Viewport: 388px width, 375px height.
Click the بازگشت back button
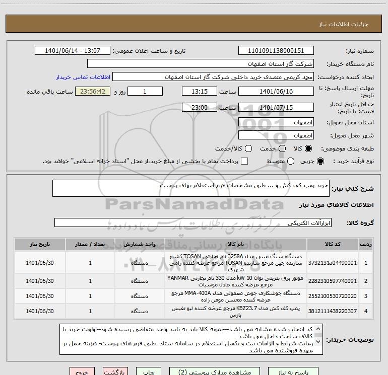[x=115, y=371]
